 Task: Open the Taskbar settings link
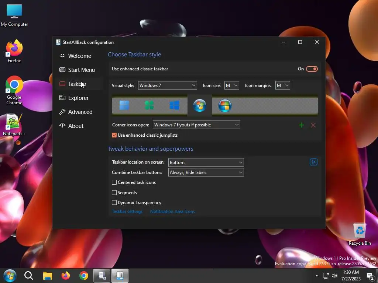click(x=127, y=211)
